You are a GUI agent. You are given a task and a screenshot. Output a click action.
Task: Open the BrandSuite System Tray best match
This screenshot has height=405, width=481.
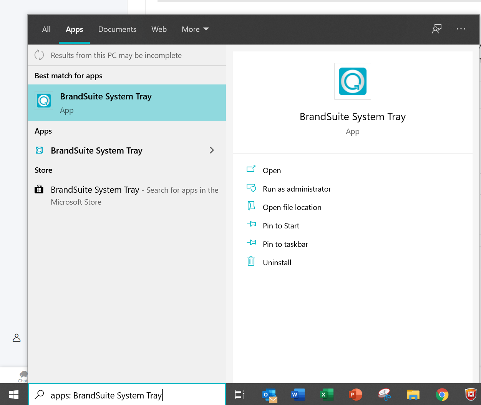[x=127, y=103]
